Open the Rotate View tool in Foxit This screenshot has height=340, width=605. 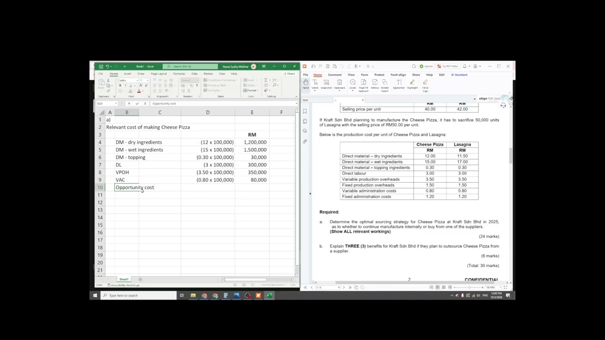tap(385, 85)
